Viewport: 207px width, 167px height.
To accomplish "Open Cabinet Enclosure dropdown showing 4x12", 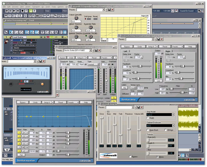I will point(173,126).
